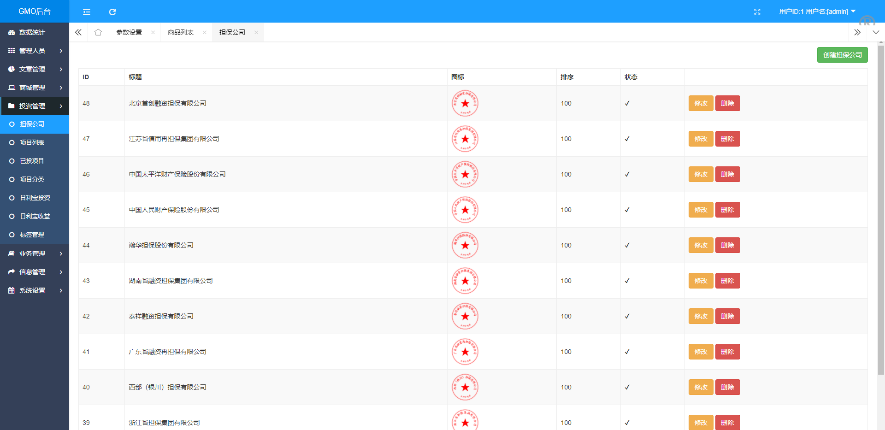Image resolution: width=885 pixels, height=430 pixels.
Task: Open the admin user dropdown
Action: click(x=817, y=12)
